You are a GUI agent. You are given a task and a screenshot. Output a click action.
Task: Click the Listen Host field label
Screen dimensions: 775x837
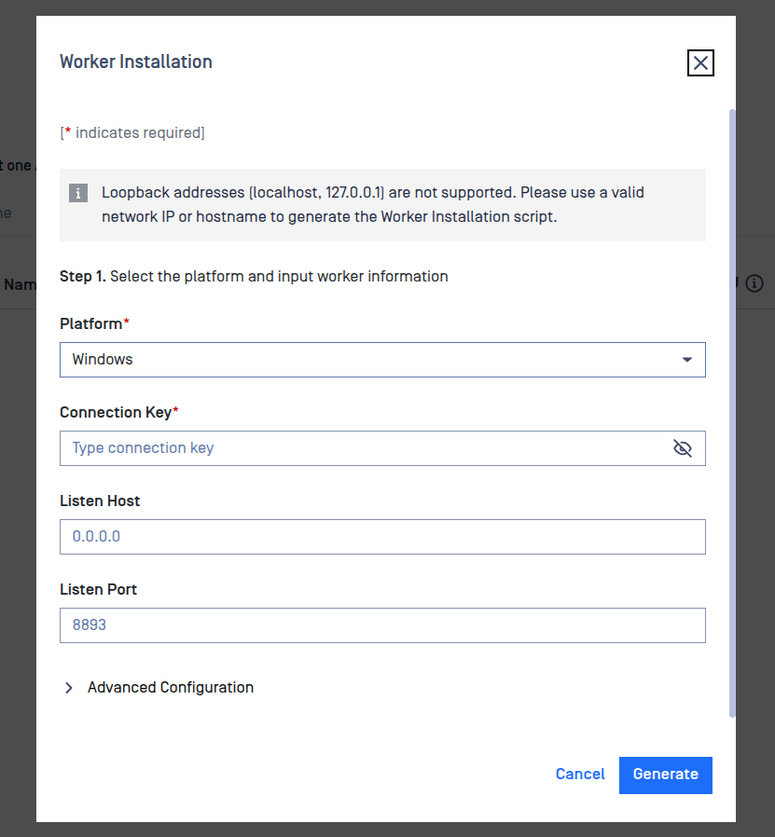(x=100, y=501)
